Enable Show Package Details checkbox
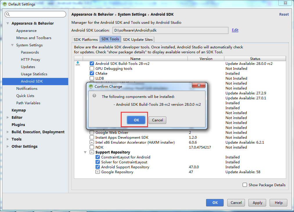Image resolution: width=294 pixels, height=212 pixels. click(245, 185)
